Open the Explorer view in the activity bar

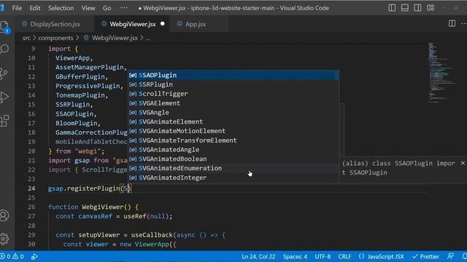5,27
